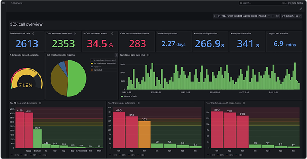Shift time range forward with right arrow

point(273,16)
